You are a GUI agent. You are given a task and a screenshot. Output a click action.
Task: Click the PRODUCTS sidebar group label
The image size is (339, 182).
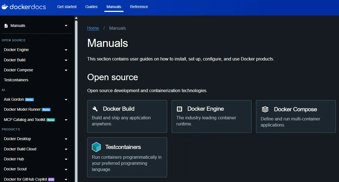pyautogui.click(x=11, y=129)
